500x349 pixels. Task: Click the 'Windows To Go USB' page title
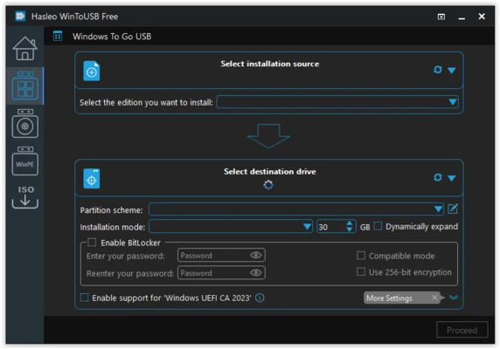(112, 37)
